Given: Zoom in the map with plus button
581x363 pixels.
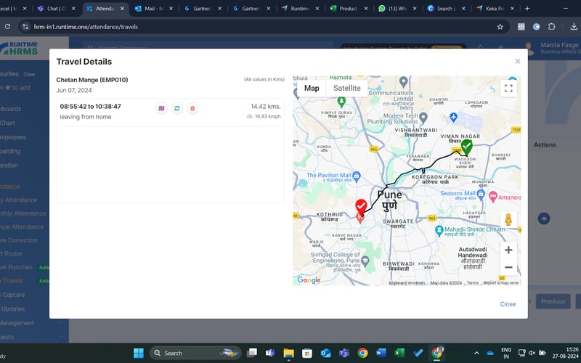Looking at the screenshot, I should point(509,250).
